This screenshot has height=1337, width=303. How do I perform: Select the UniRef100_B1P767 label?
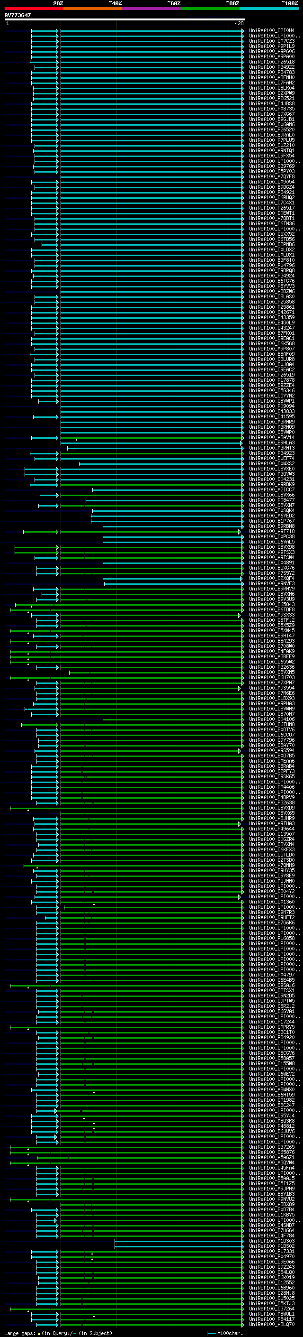coord(272,521)
